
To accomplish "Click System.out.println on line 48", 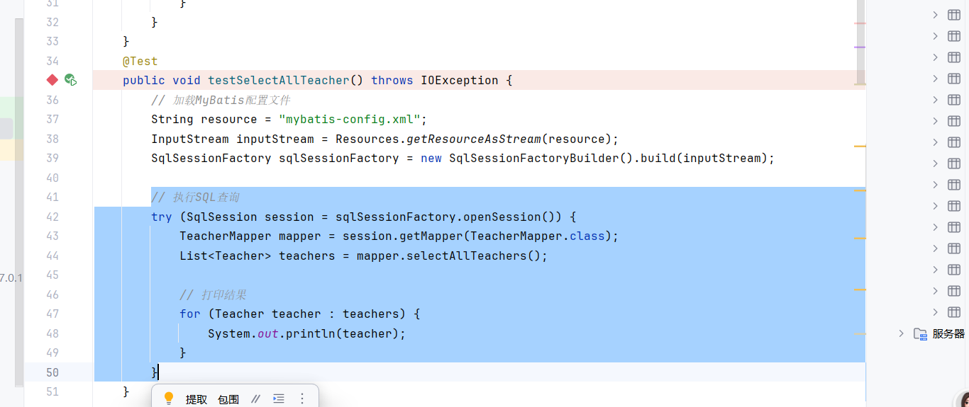I will click(272, 333).
